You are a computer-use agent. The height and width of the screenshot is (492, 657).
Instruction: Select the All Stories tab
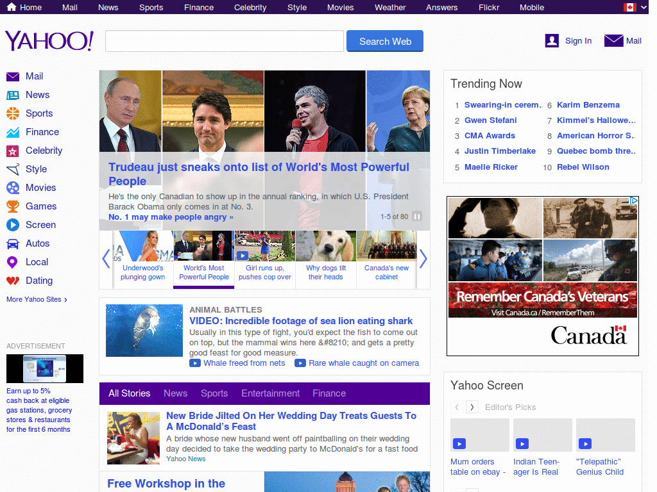130,393
